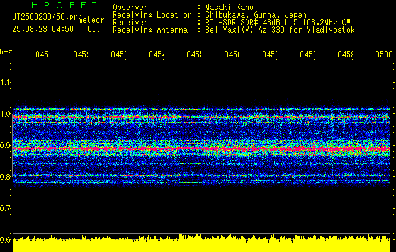
Task: Click the 0456 time marker
Action: [232, 54]
